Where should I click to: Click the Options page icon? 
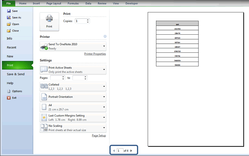pos(9,91)
